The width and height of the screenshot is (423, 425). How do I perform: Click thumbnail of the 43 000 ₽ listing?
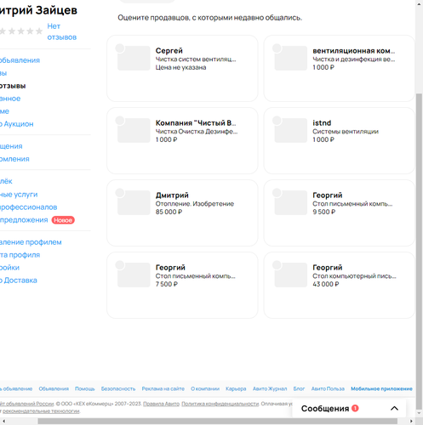pos(291,275)
